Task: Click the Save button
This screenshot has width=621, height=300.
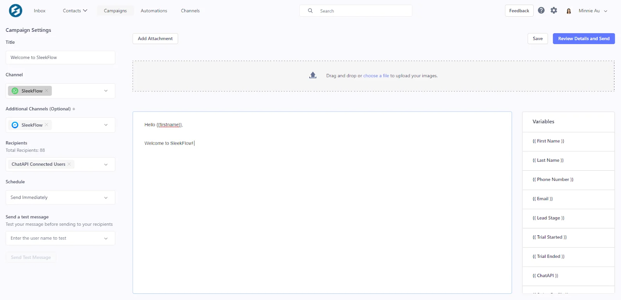Action: (x=538, y=39)
